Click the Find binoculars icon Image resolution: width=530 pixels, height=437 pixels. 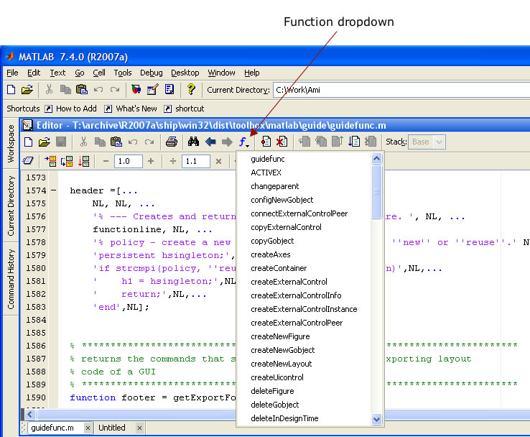click(x=193, y=142)
